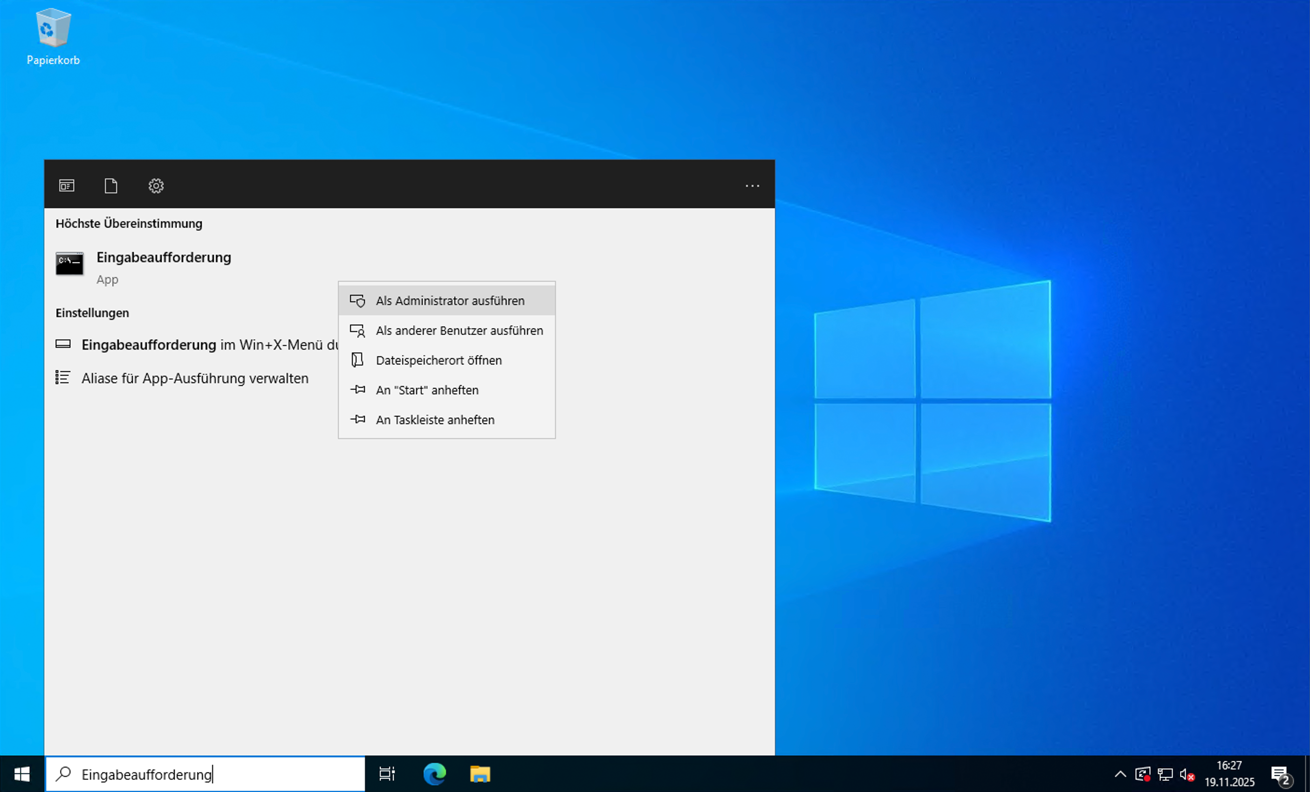This screenshot has width=1310, height=792.
Task: Click Dateispeicherort öffnen entry
Action: click(x=438, y=360)
